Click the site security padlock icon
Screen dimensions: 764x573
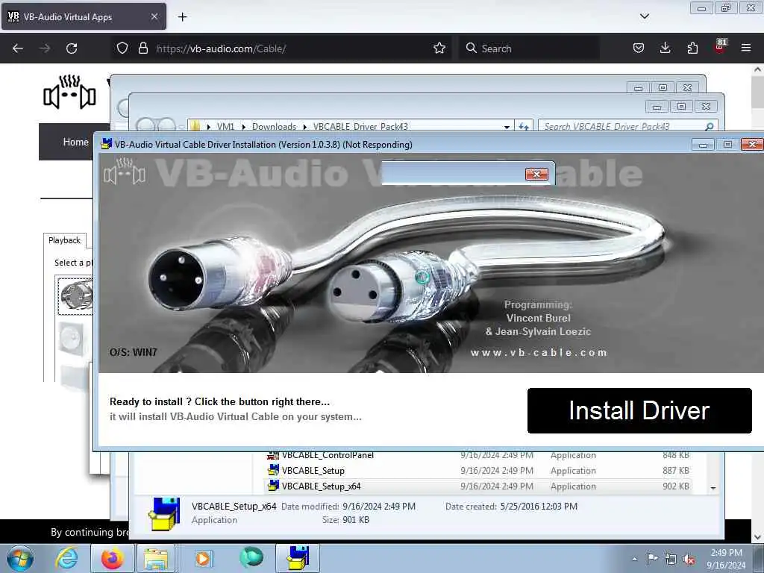[x=143, y=48]
